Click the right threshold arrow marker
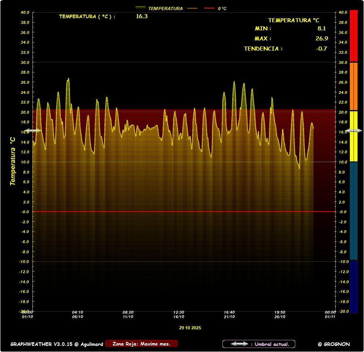Screen dimensions: 364x352 [355, 130]
